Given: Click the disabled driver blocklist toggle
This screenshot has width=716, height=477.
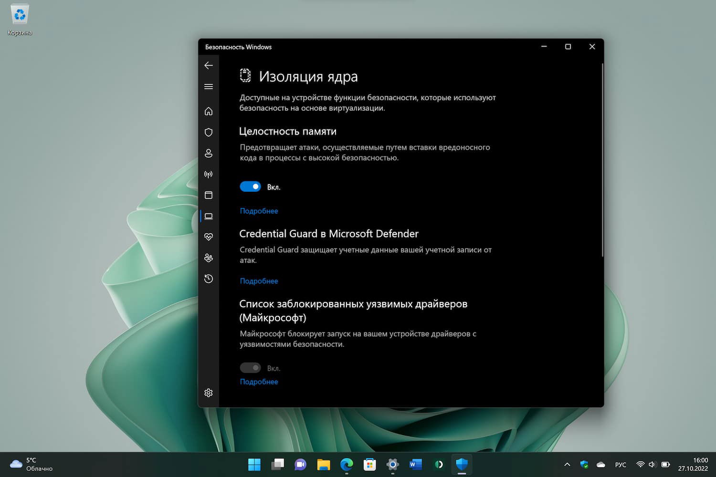Looking at the screenshot, I should (250, 368).
